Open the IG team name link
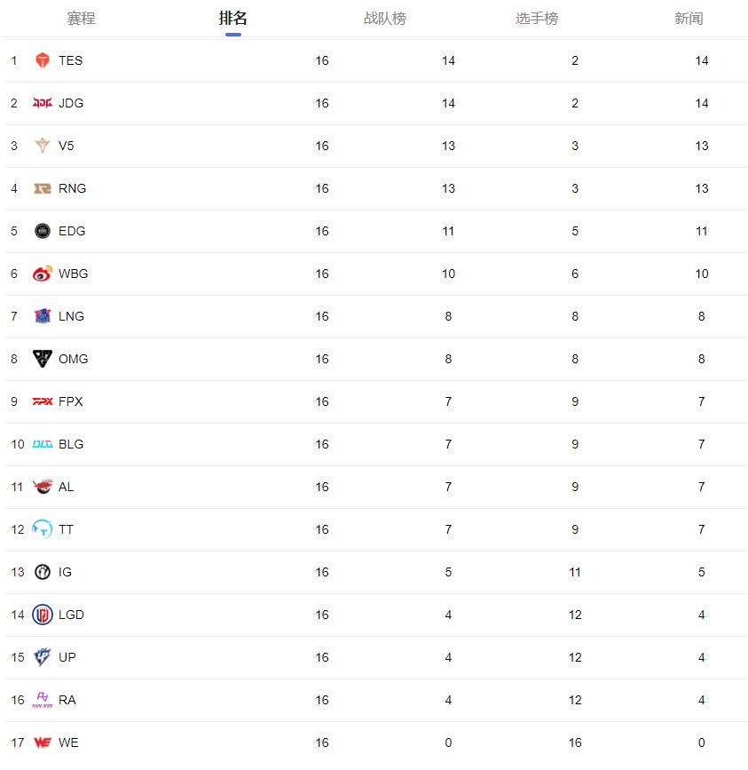The image size is (748, 770). 65,572
